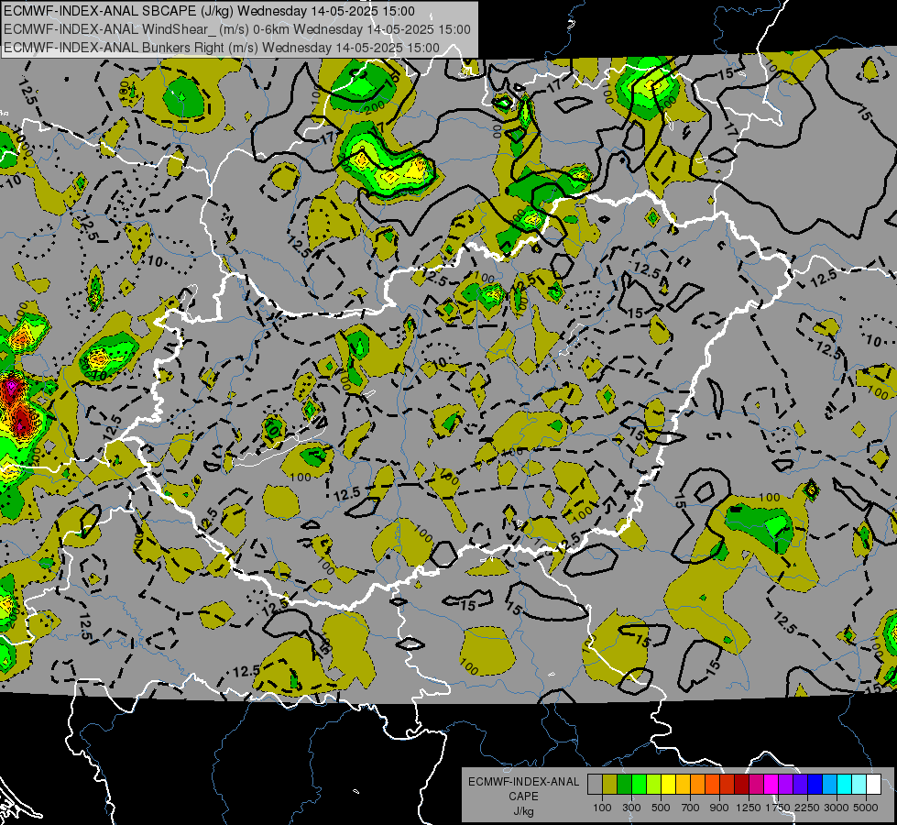Click the 900 legend scale value
This screenshot has width=897, height=825.
pos(719,808)
